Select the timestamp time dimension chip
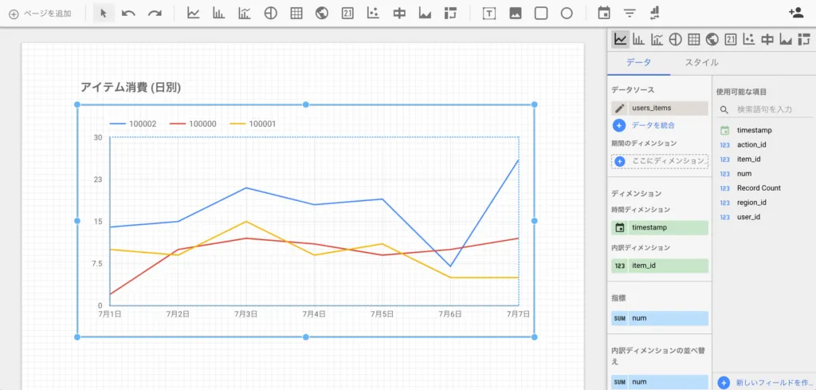 coord(660,227)
